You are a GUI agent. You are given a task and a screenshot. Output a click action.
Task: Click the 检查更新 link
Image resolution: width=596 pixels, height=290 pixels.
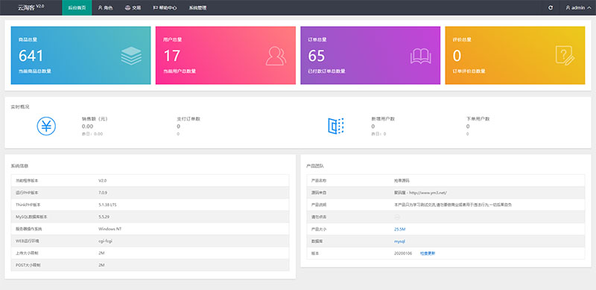[428, 253]
